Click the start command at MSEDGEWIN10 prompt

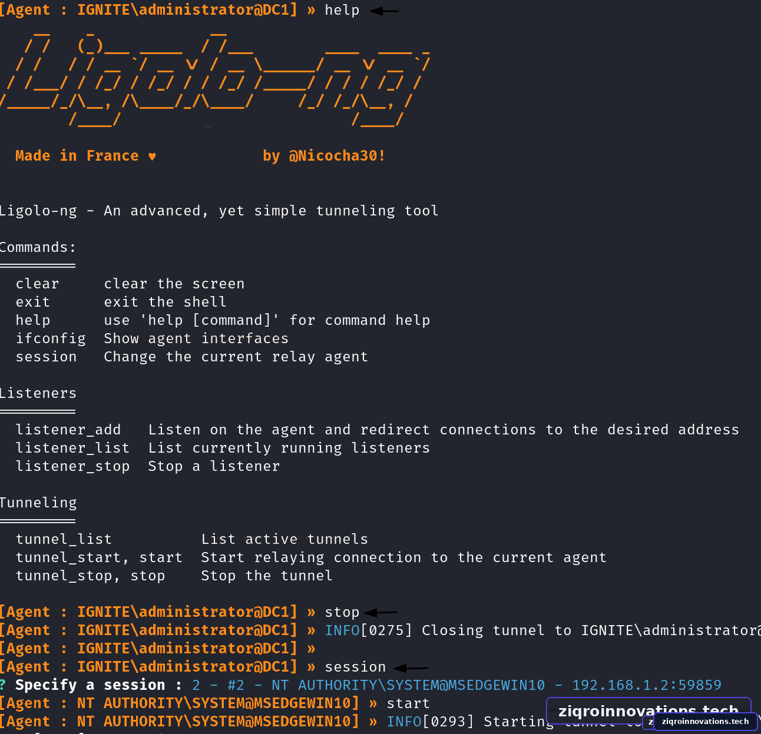(x=408, y=704)
